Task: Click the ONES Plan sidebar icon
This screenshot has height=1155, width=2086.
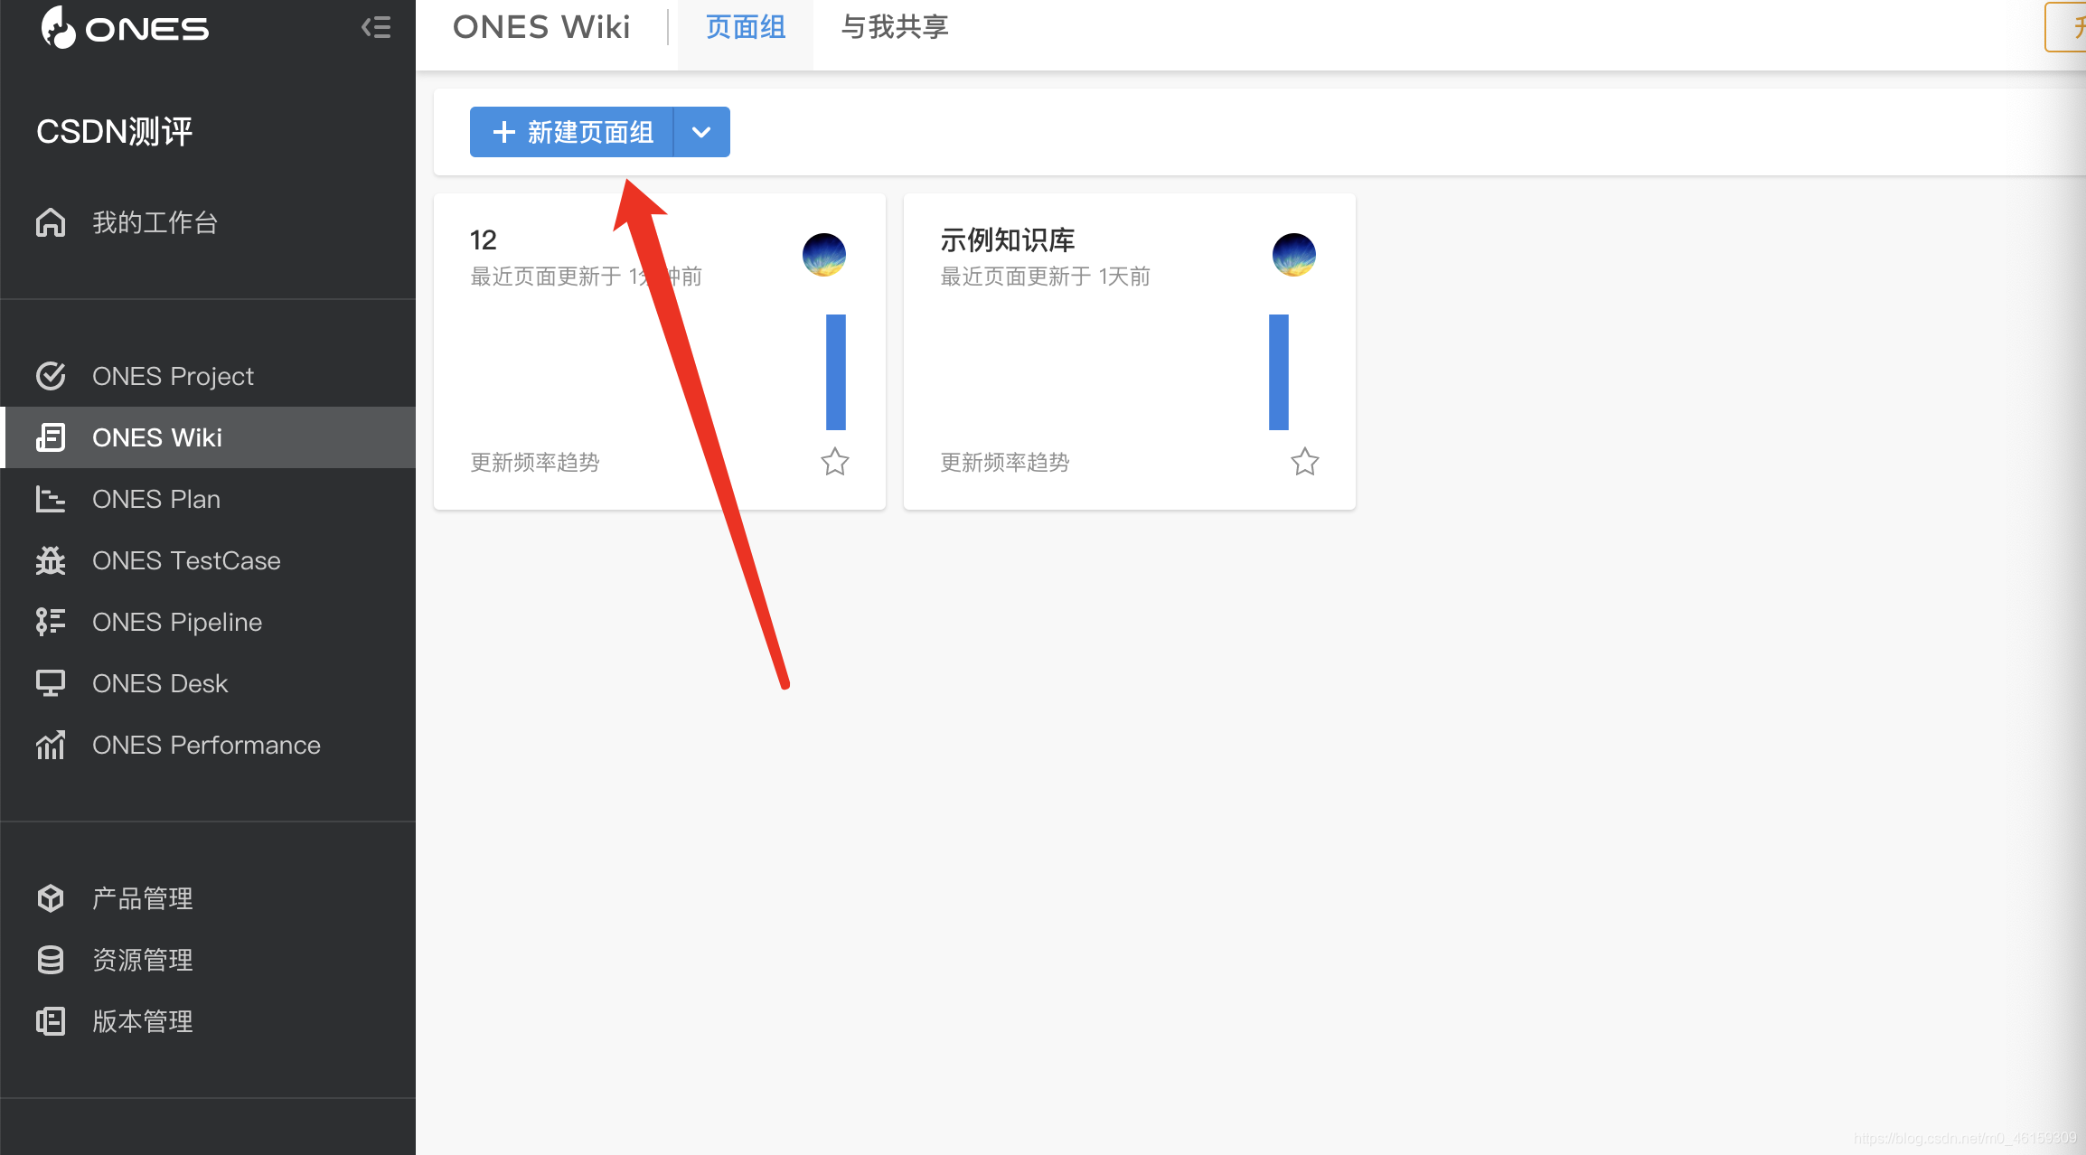Action: pyautogui.click(x=52, y=498)
